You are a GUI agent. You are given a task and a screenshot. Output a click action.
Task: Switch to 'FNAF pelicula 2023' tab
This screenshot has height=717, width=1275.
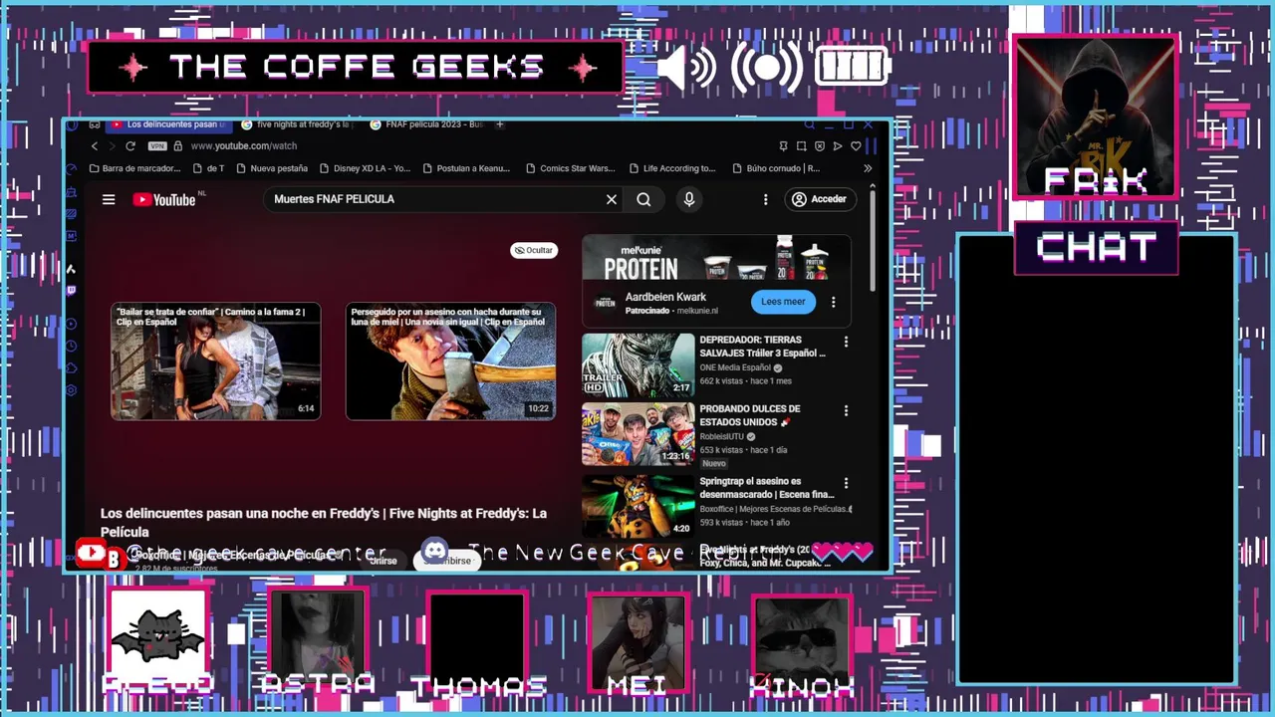tap(426, 124)
